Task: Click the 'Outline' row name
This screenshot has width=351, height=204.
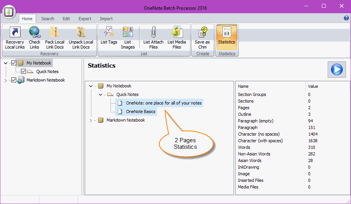Action: (244, 114)
